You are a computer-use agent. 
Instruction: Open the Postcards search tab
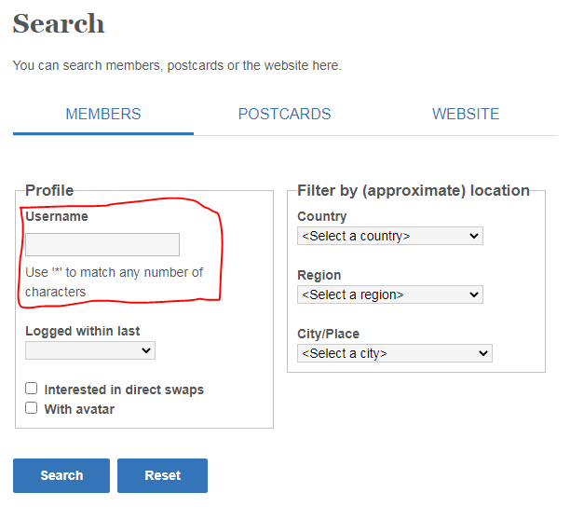tap(284, 115)
